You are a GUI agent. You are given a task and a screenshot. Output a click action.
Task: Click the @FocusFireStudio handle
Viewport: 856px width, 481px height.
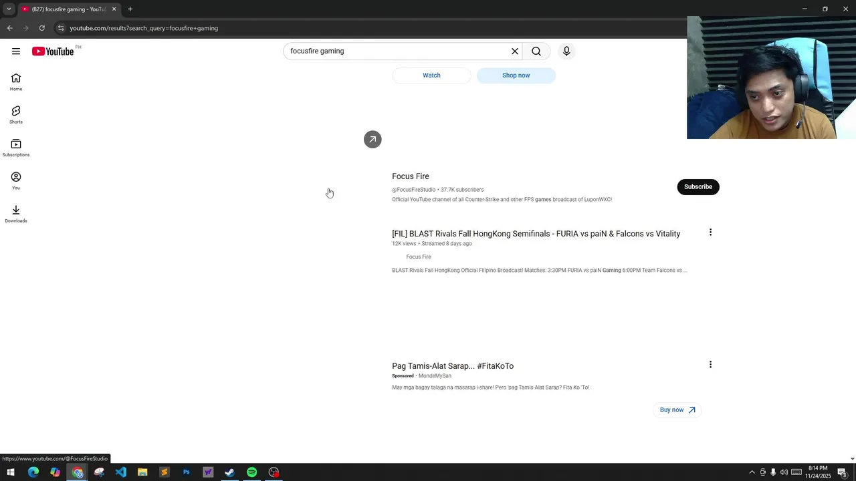tap(414, 190)
